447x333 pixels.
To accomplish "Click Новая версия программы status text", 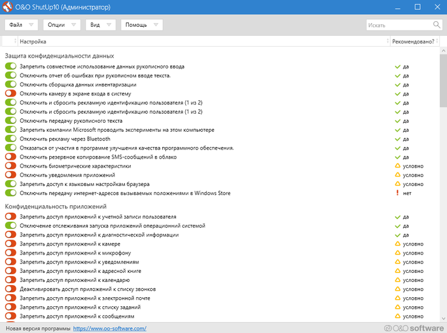I will coord(38,329).
